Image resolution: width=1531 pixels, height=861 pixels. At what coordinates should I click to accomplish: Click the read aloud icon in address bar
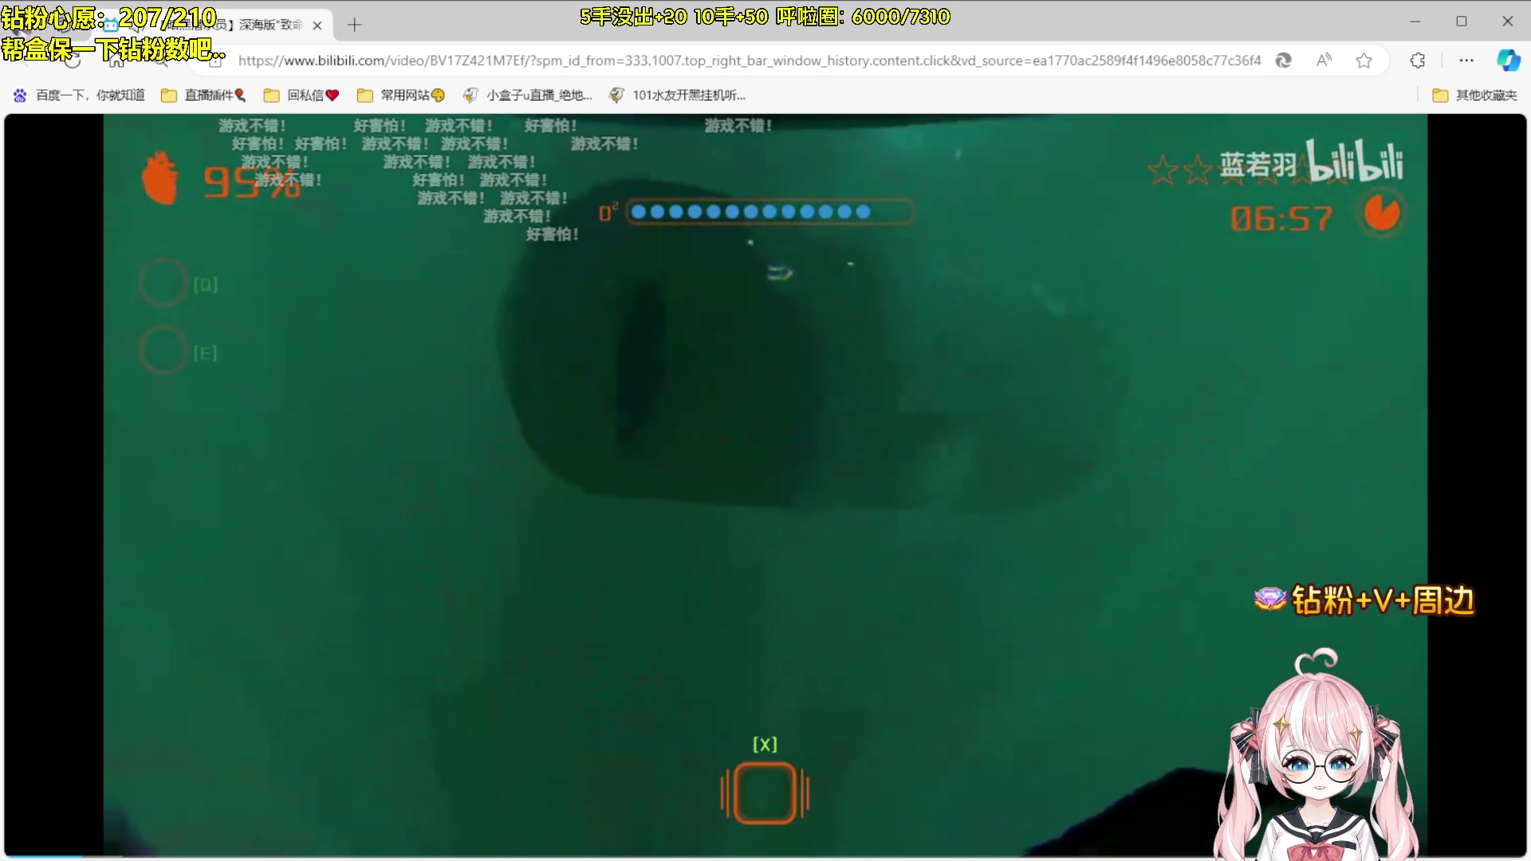[1324, 61]
